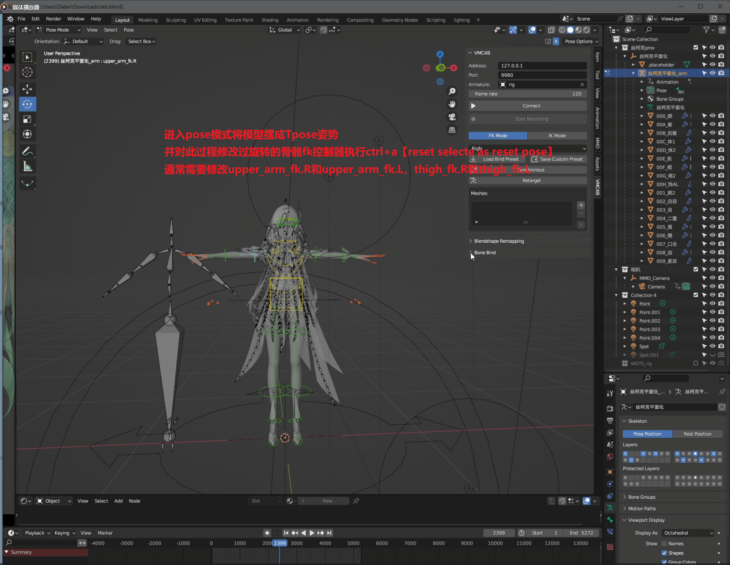The height and width of the screenshot is (565, 730).
Task: Open the Render menu
Action: [x=53, y=19]
